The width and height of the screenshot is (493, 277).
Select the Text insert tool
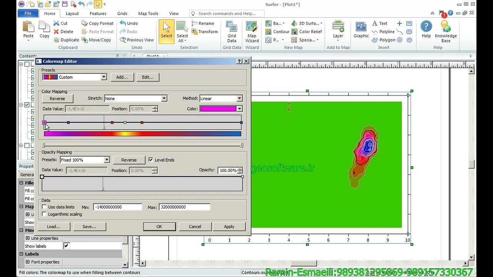(379, 23)
